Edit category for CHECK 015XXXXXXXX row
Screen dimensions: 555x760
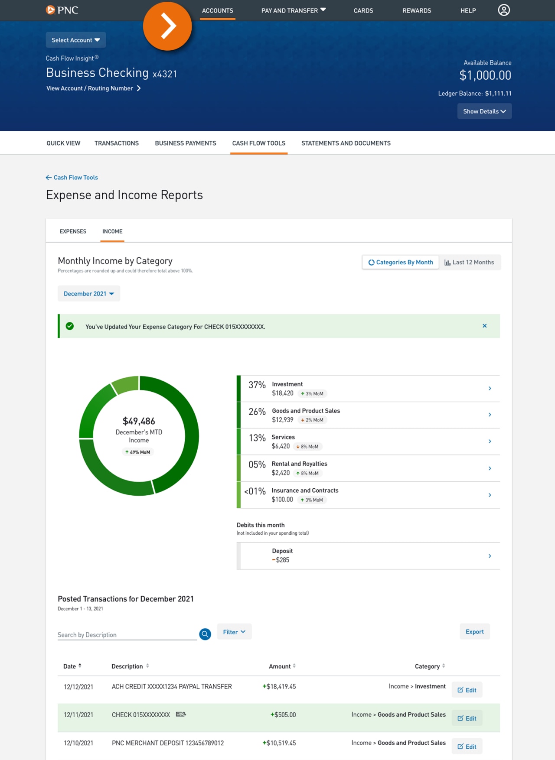pos(467,718)
